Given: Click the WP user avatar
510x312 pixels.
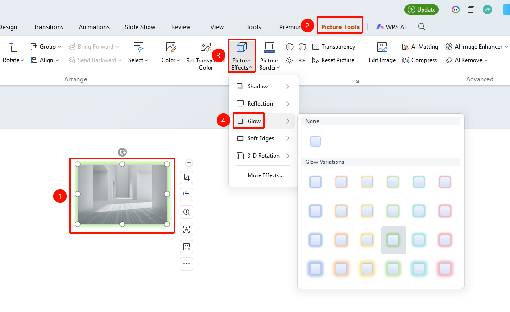Looking at the screenshot, I should (x=487, y=10).
